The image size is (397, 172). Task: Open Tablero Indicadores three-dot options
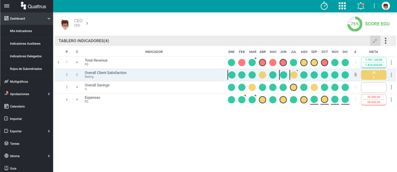click(x=385, y=41)
